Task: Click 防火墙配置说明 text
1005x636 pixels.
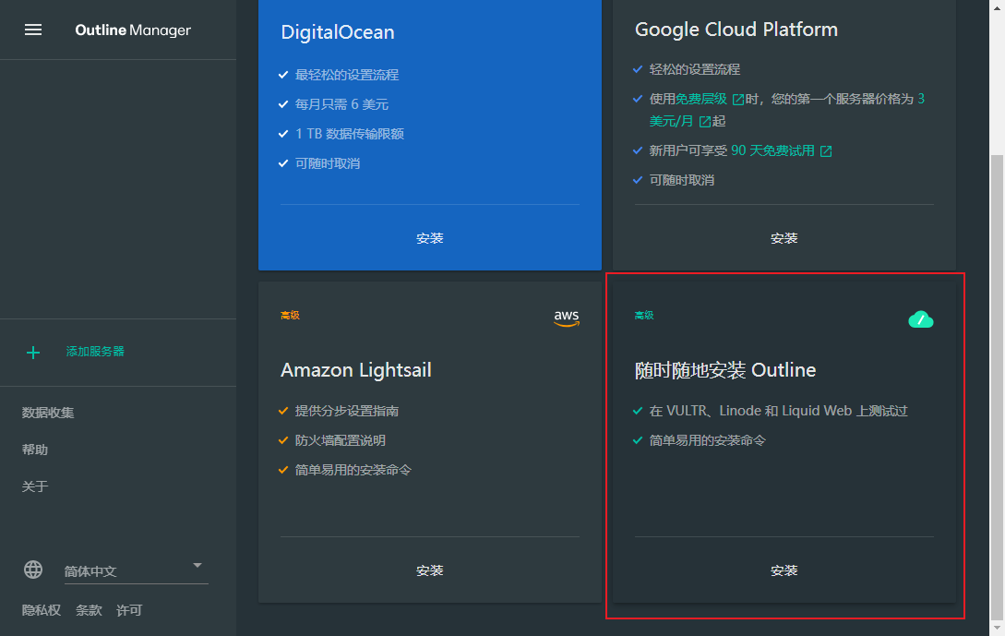Action: click(x=341, y=440)
